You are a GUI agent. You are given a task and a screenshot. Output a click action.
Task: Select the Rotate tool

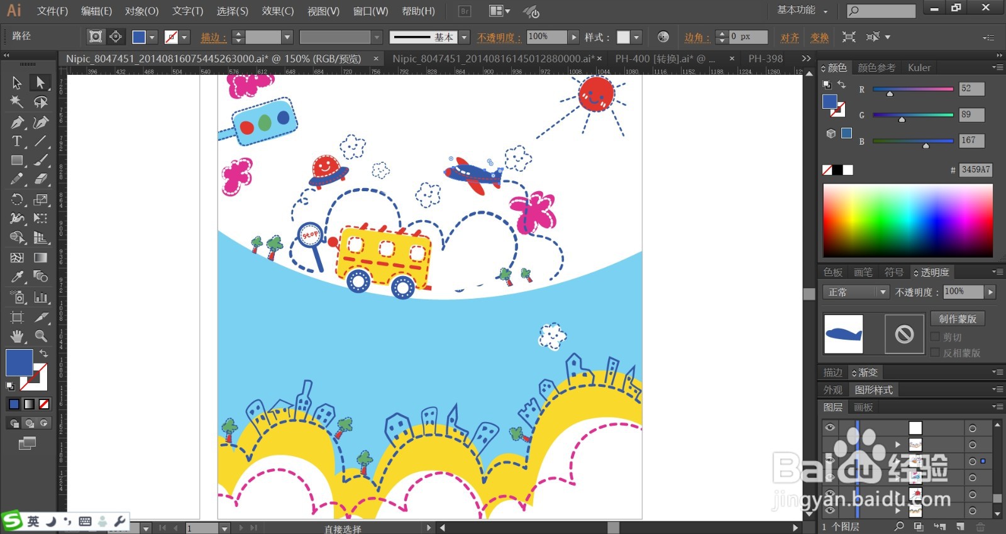coord(17,199)
